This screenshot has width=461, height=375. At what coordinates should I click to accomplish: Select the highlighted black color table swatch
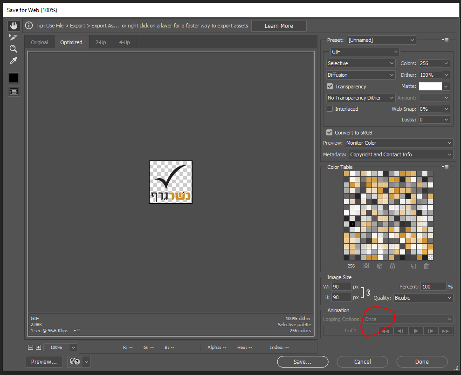pyautogui.click(x=352, y=224)
